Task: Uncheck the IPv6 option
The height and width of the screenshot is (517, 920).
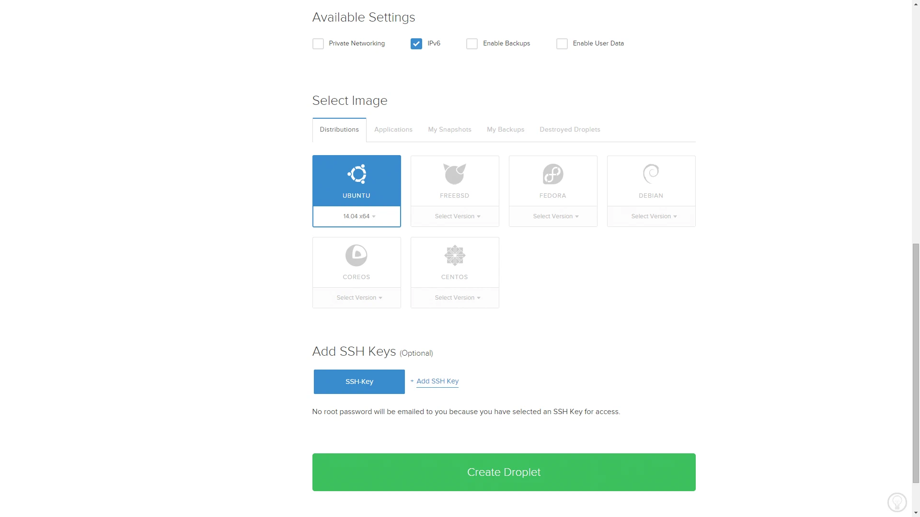Action: point(416,44)
